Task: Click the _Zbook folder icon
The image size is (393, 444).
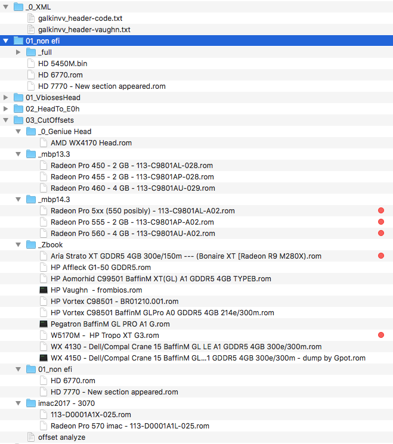Action: 31,245
